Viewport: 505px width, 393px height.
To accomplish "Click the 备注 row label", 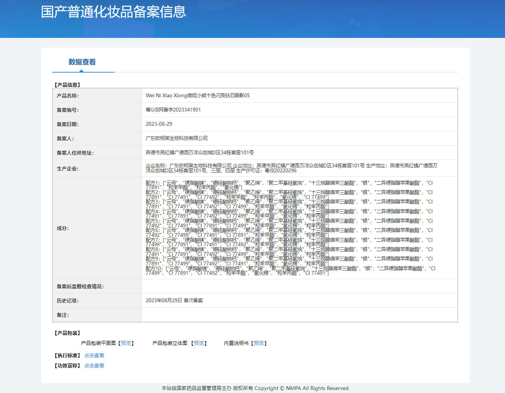I will [63, 315].
